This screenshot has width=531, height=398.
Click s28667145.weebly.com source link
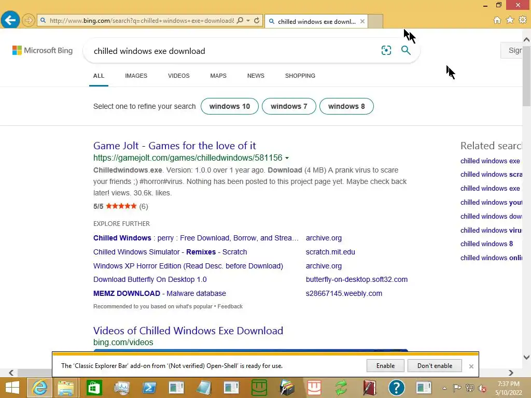344,293
